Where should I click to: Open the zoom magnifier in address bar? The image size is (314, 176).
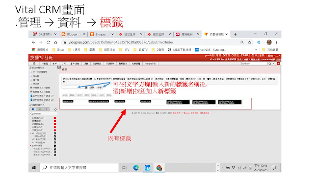click(242, 43)
